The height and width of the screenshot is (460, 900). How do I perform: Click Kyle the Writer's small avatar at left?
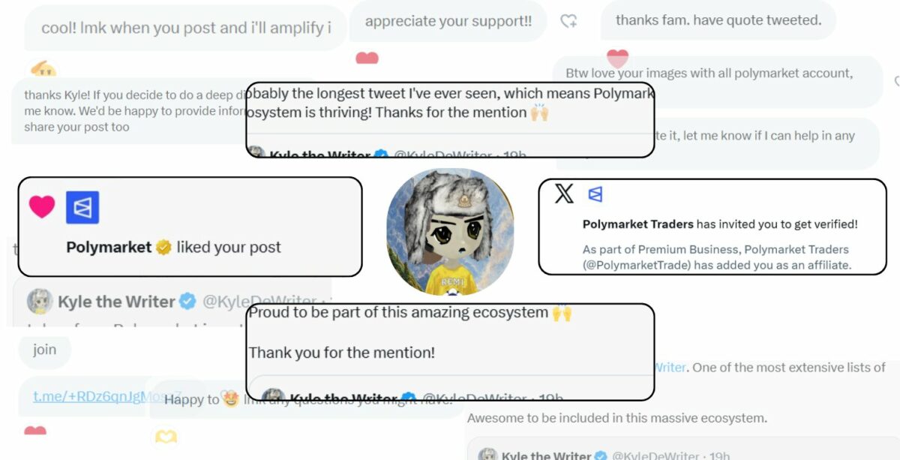click(x=40, y=301)
